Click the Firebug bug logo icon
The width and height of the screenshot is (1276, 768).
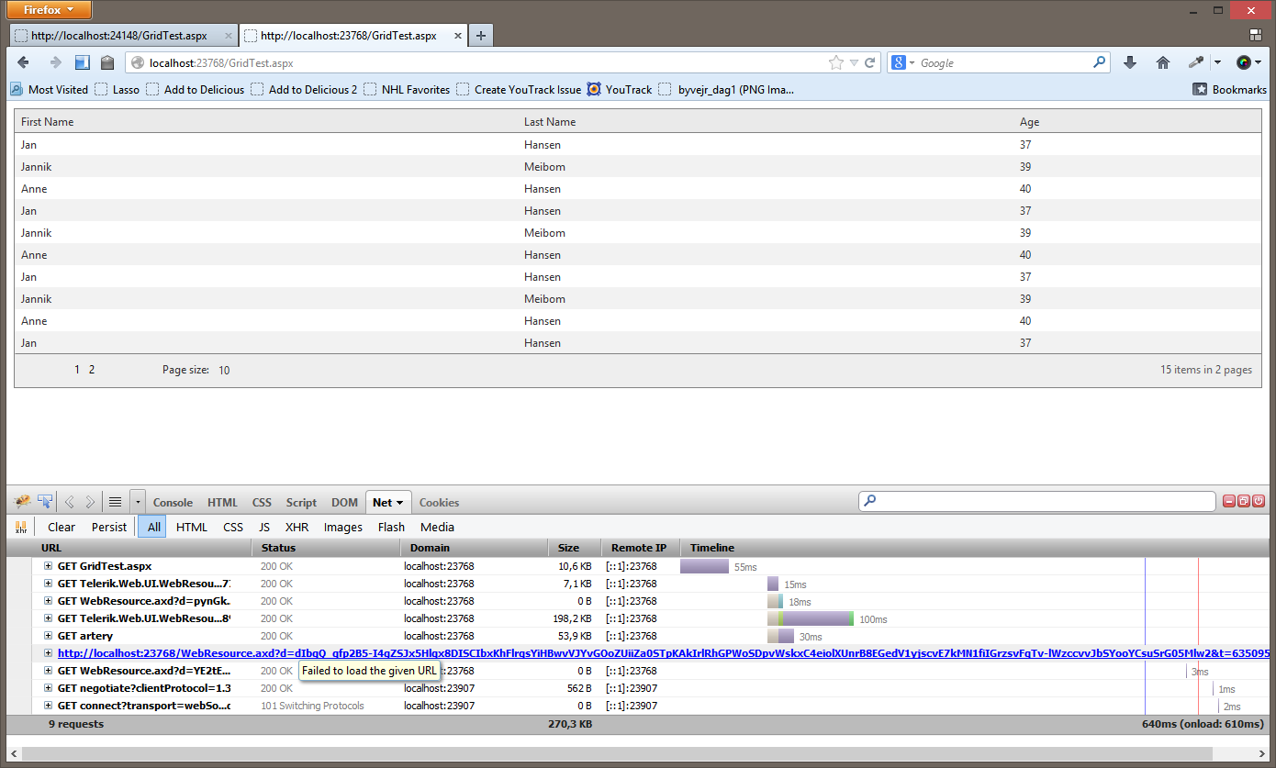(x=22, y=501)
